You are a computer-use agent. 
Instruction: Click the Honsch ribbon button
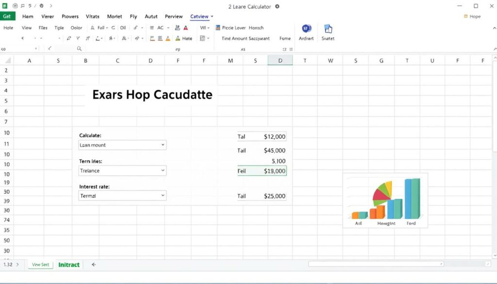(256, 28)
